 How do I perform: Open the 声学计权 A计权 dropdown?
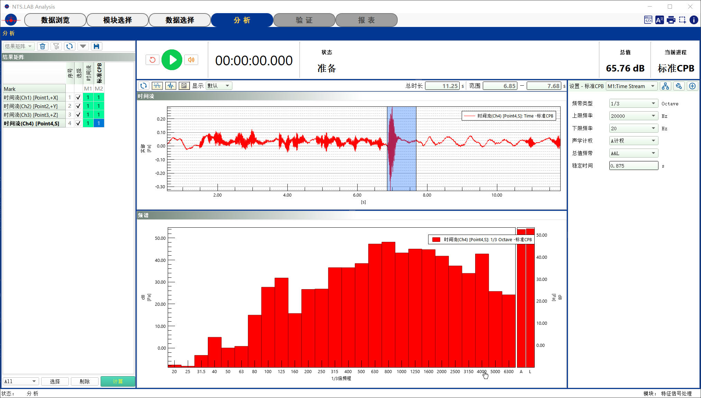tap(634, 141)
